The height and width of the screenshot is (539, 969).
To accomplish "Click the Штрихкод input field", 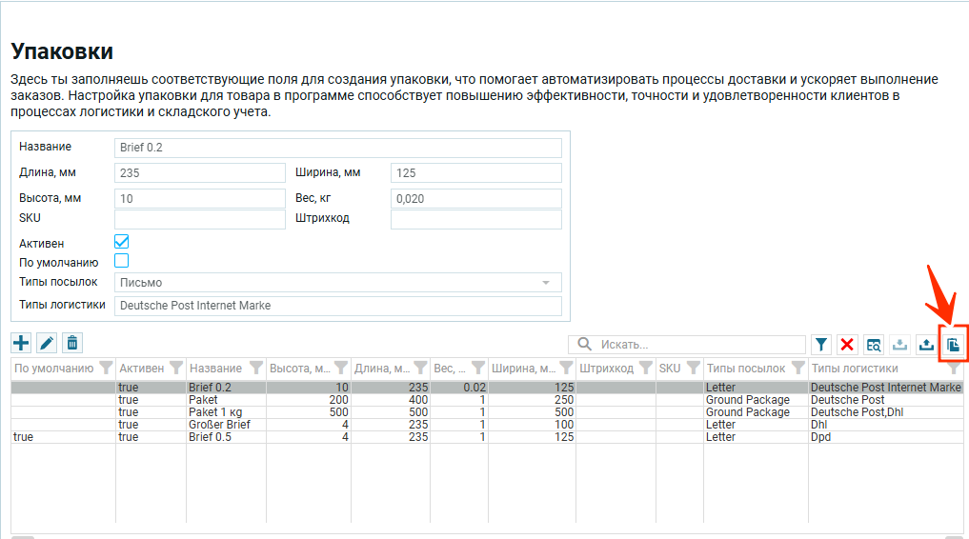I will pyautogui.click(x=475, y=219).
